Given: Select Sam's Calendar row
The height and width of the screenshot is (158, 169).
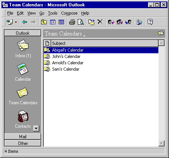Looking at the screenshot, I should (x=101, y=69).
